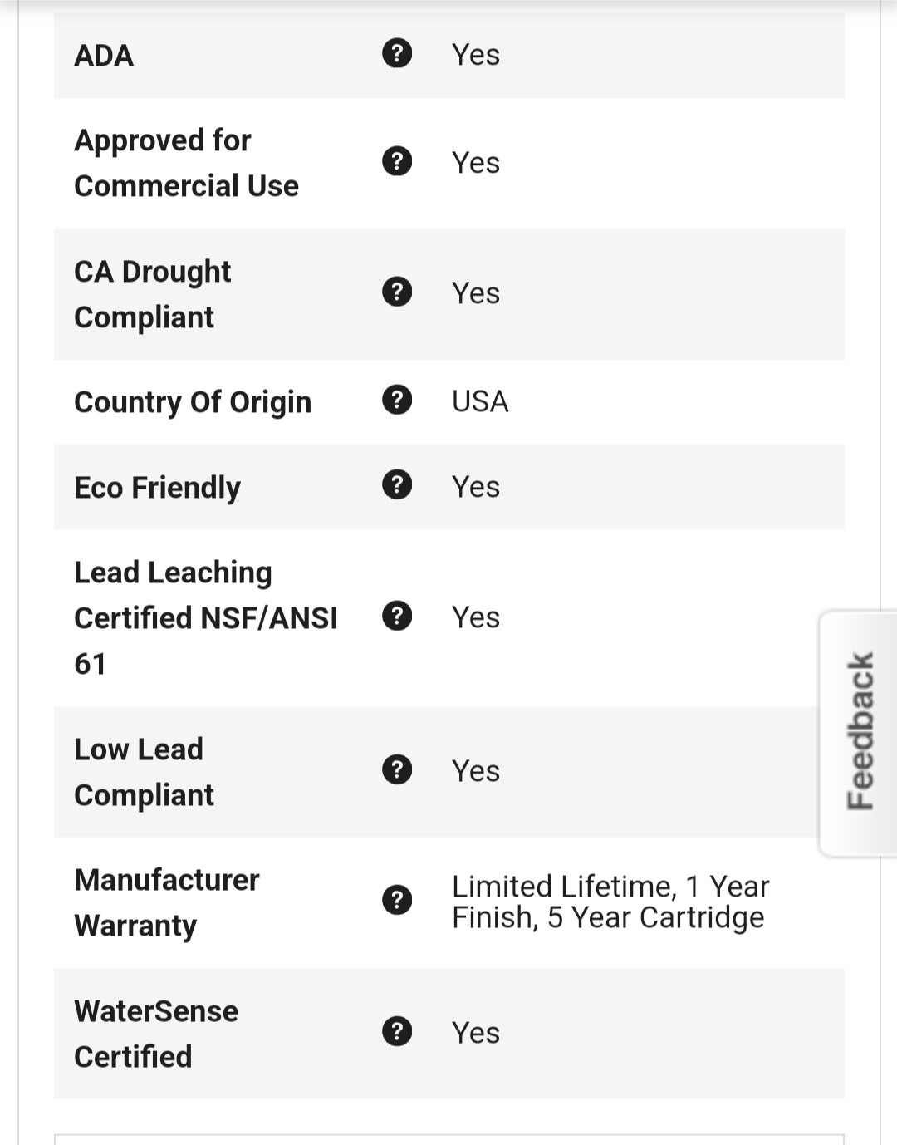Click the USA country value
Viewport: 897px width, 1145px height.
click(x=480, y=401)
